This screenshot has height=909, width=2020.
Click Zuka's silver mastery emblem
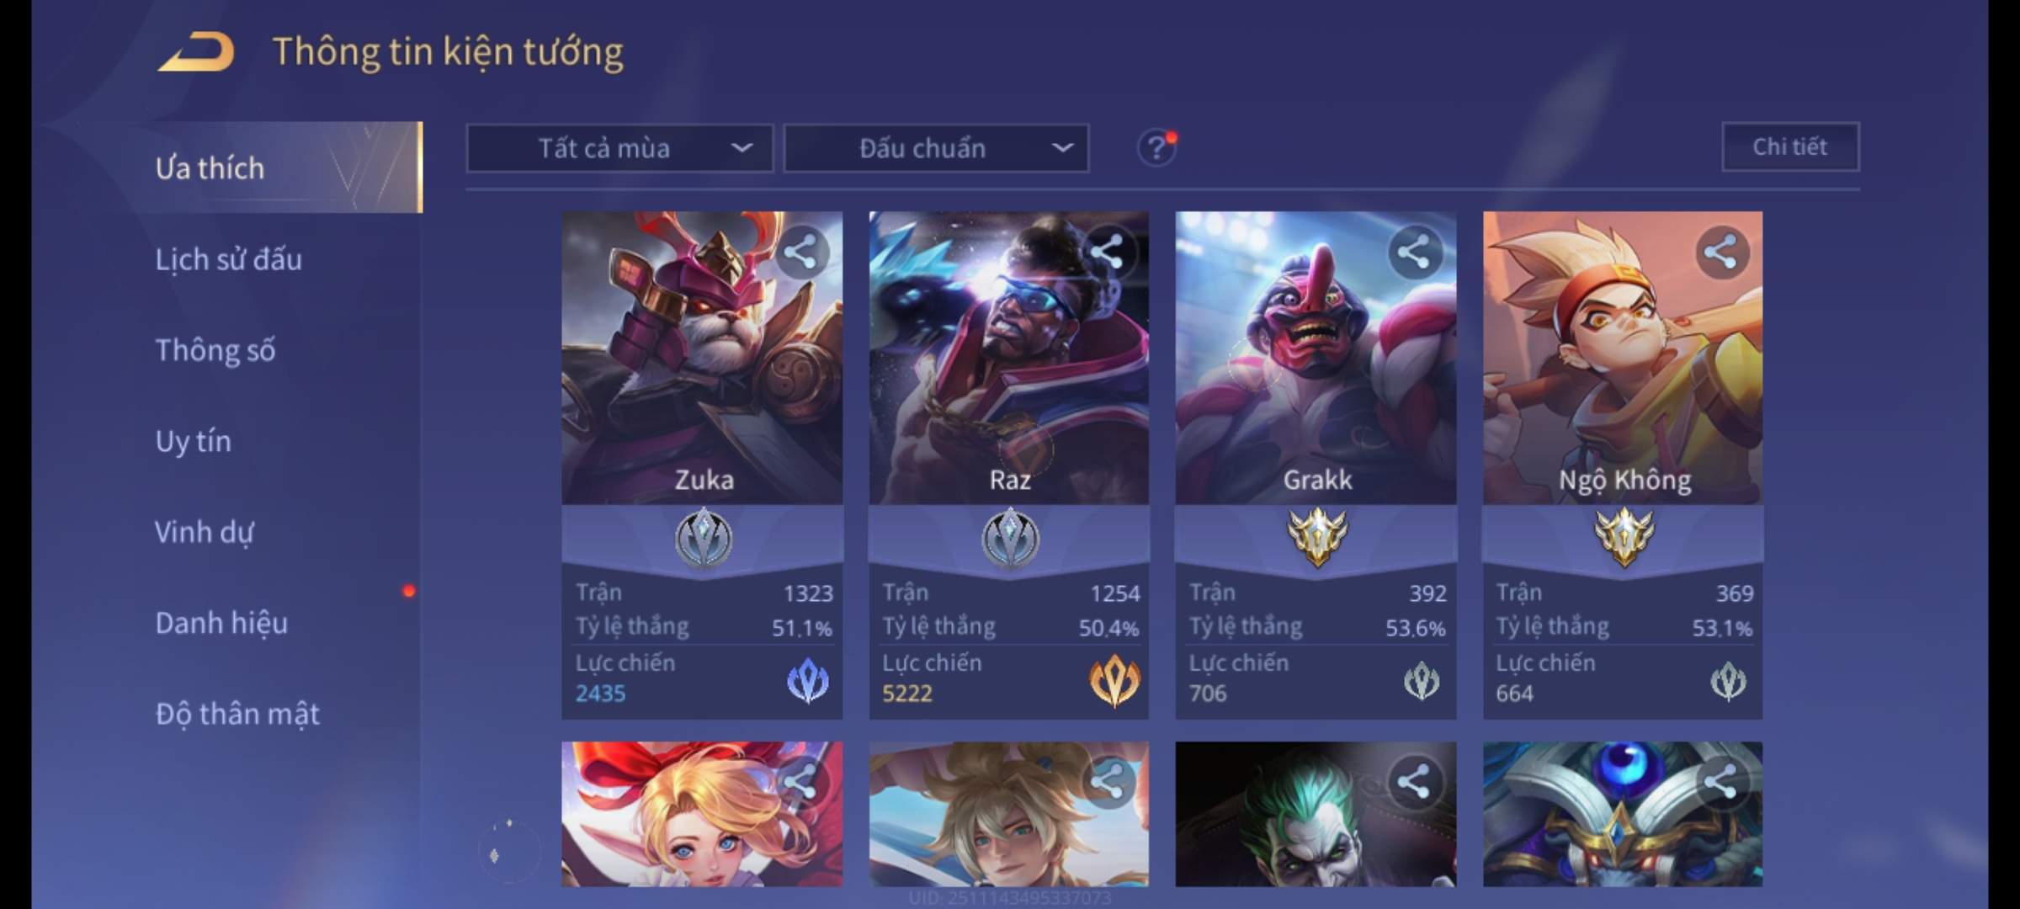click(x=704, y=539)
